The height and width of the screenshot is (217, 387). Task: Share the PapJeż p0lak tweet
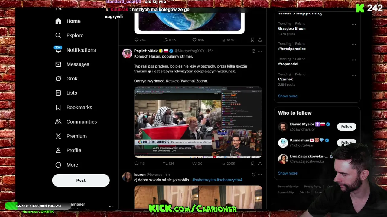pyautogui.click(x=260, y=163)
